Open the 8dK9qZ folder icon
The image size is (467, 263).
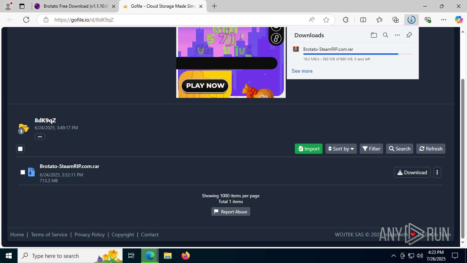[23, 129]
